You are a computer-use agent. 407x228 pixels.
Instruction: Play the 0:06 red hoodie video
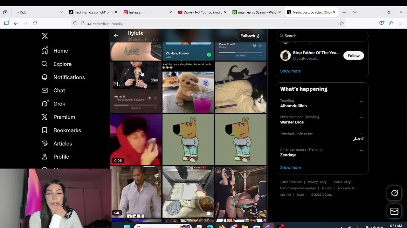[136, 140]
